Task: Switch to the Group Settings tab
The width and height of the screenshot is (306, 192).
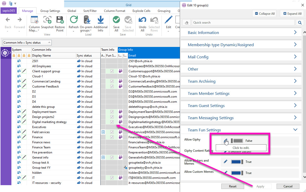Action: pos(50,11)
